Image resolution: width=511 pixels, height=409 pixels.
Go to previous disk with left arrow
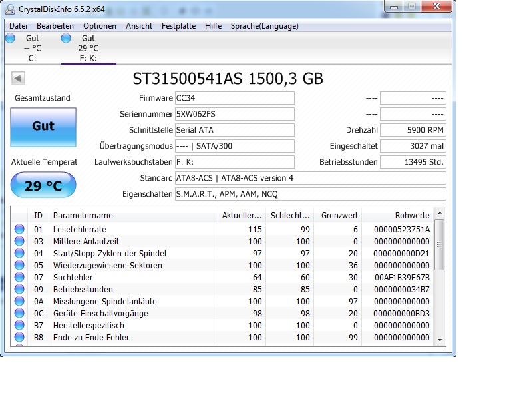coord(18,79)
